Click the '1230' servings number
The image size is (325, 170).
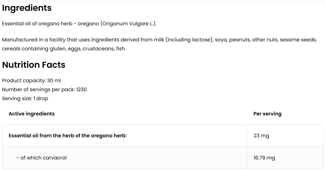pos(82,90)
